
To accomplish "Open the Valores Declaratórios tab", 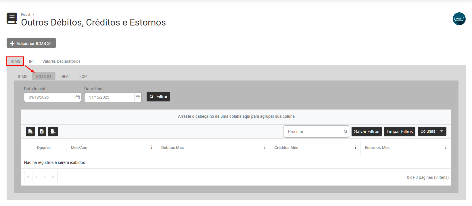I will (x=61, y=61).
